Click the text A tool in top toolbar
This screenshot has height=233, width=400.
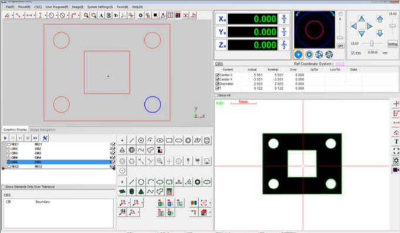click(101, 15)
